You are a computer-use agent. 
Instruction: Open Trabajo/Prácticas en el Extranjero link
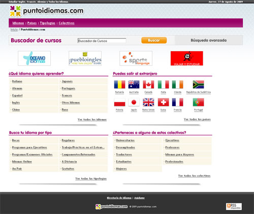pyautogui.click(x=83, y=148)
